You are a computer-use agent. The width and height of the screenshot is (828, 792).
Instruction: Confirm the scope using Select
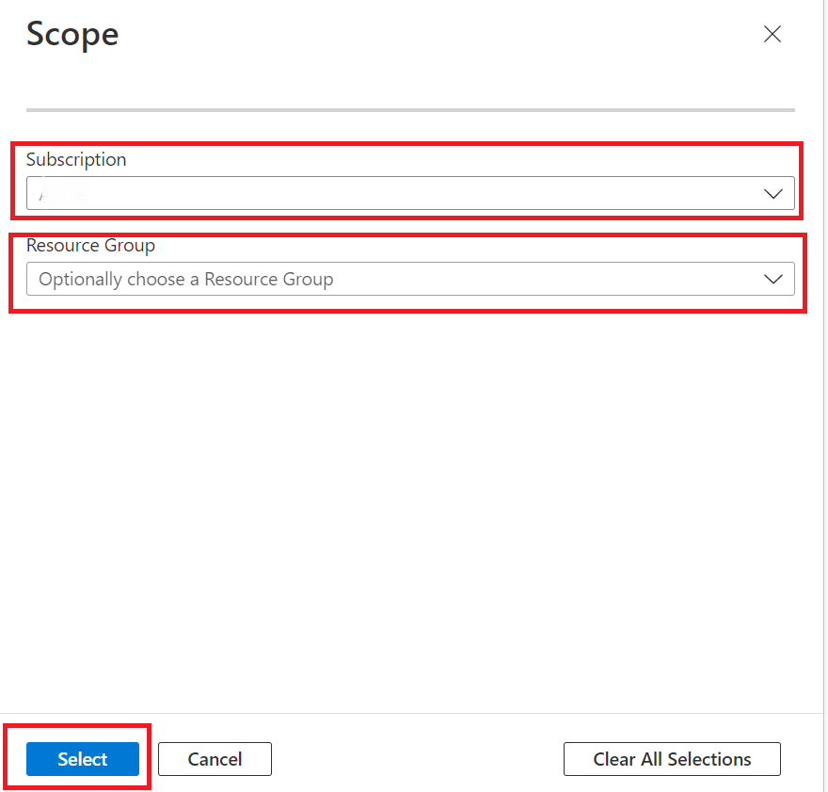click(x=83, y=759)
